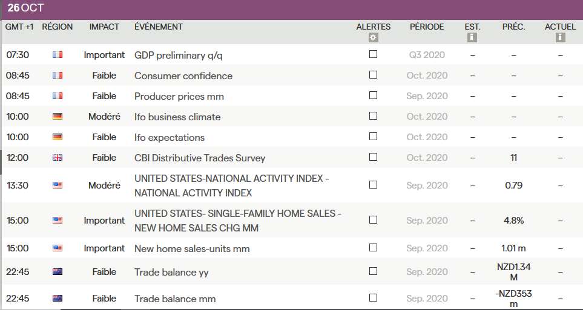Check alert box for New home sales-units mm

(373, 248)
